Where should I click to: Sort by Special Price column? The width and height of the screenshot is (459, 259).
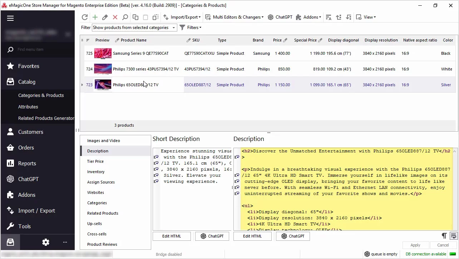tap(305, 40)
